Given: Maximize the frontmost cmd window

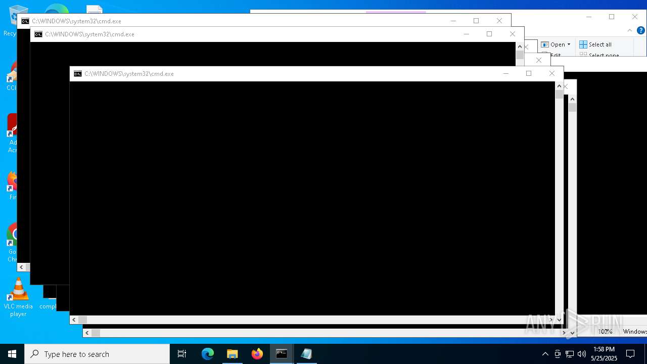Looking at the screenshot, I should (529, 74).
